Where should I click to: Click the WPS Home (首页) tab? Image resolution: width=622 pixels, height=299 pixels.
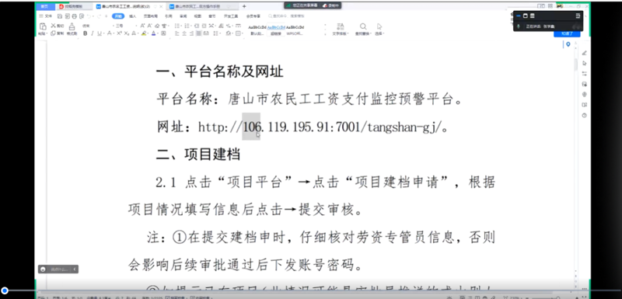click(x=44, y=6)
